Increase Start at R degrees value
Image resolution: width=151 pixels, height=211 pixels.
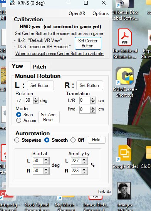pos(46,169)
